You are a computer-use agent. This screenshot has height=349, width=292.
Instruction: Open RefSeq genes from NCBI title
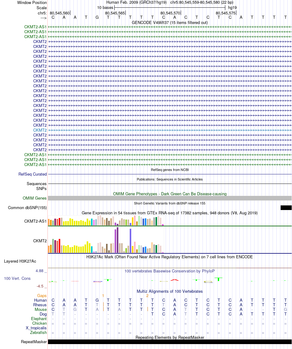tap(170, 170)
